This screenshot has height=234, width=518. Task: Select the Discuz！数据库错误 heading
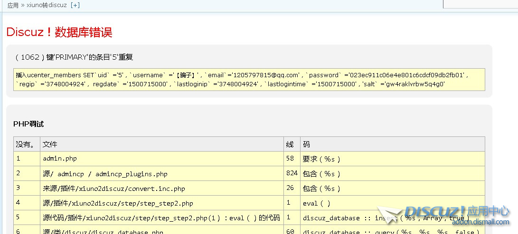coord(59,32)
